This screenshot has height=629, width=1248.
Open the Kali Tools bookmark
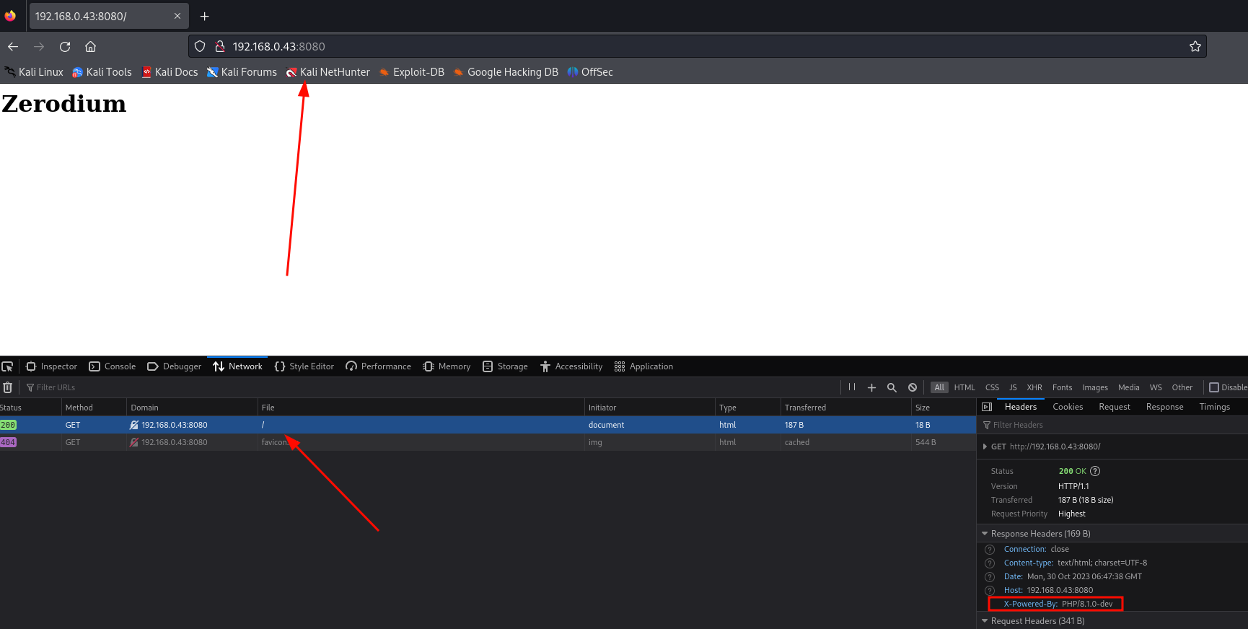(x=102, y=72)
